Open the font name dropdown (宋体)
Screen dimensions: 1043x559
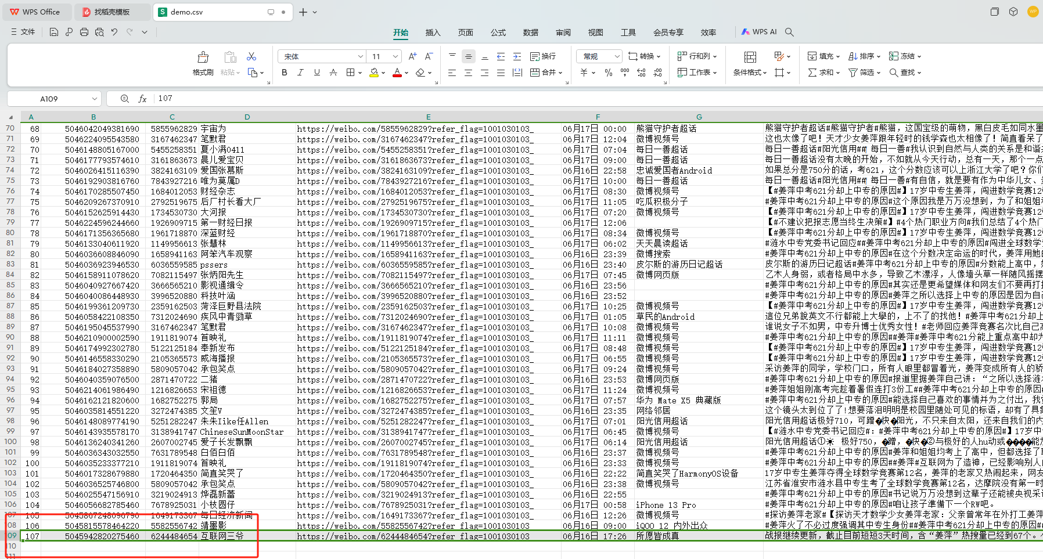360,56
